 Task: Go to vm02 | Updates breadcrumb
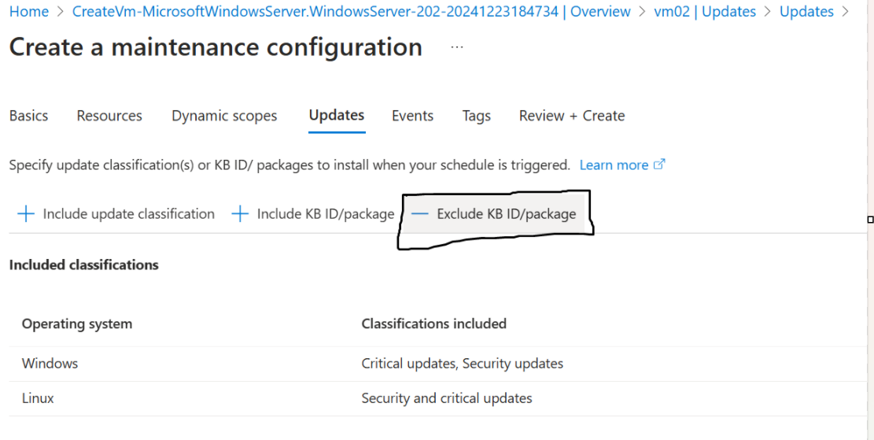(705, 11)
